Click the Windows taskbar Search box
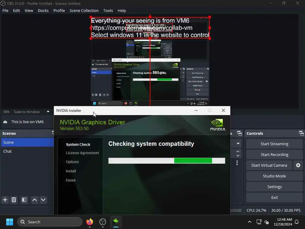 (x=50, y=222)
